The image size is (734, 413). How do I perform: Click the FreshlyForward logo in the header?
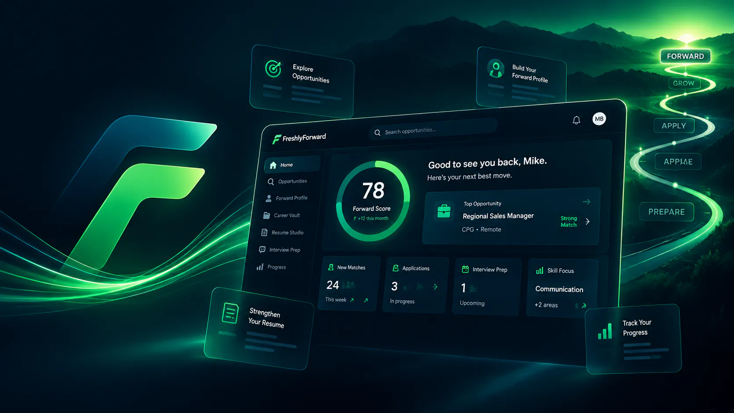pos(299,138)
